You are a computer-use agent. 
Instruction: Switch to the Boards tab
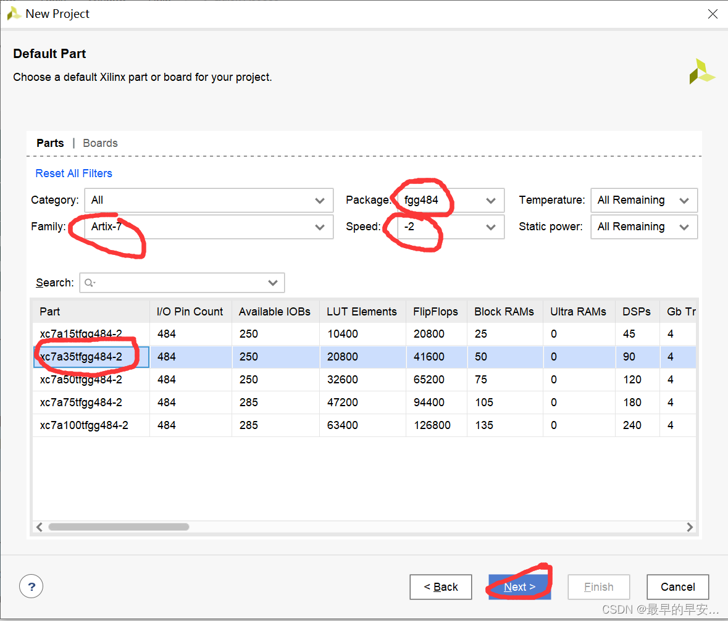coord(100,143)
